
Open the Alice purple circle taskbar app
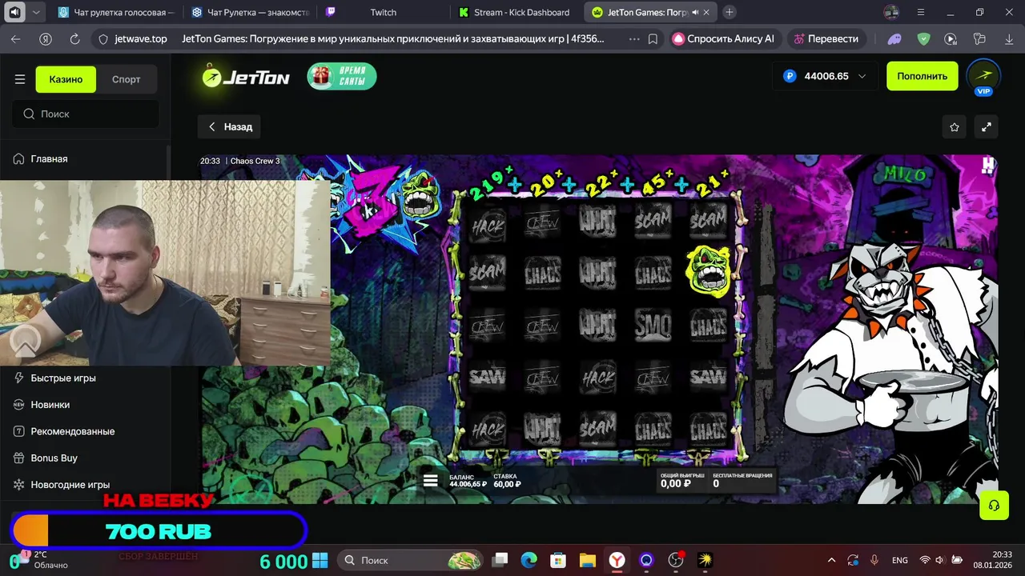click(x=646, y=560)
